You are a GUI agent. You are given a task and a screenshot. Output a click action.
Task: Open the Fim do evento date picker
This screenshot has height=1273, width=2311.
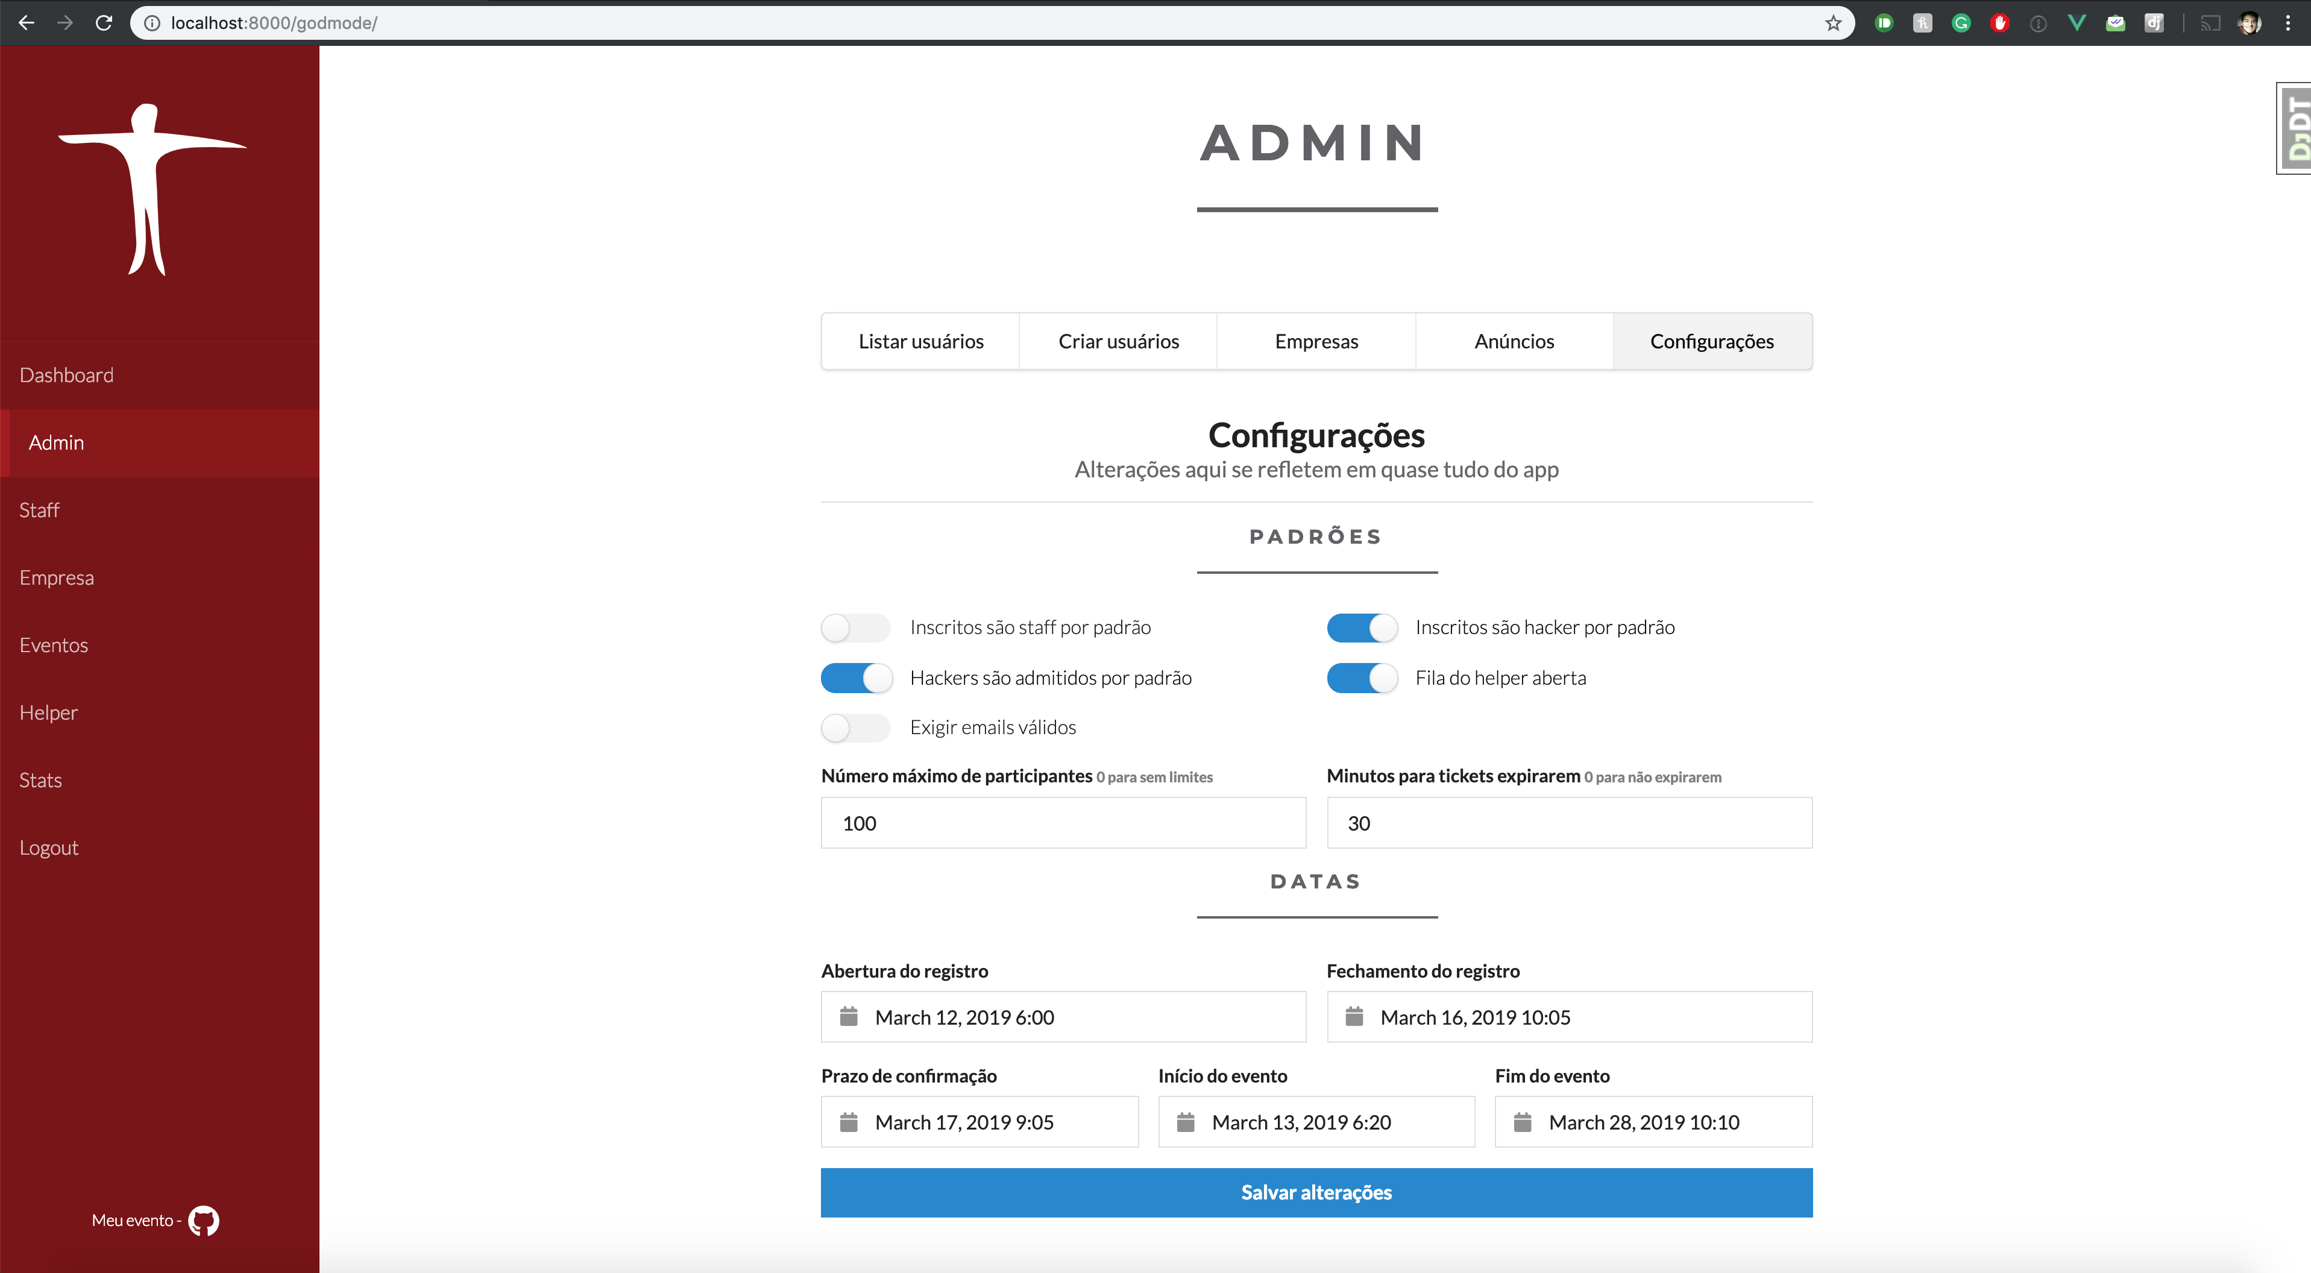tap(1653, 1121)
